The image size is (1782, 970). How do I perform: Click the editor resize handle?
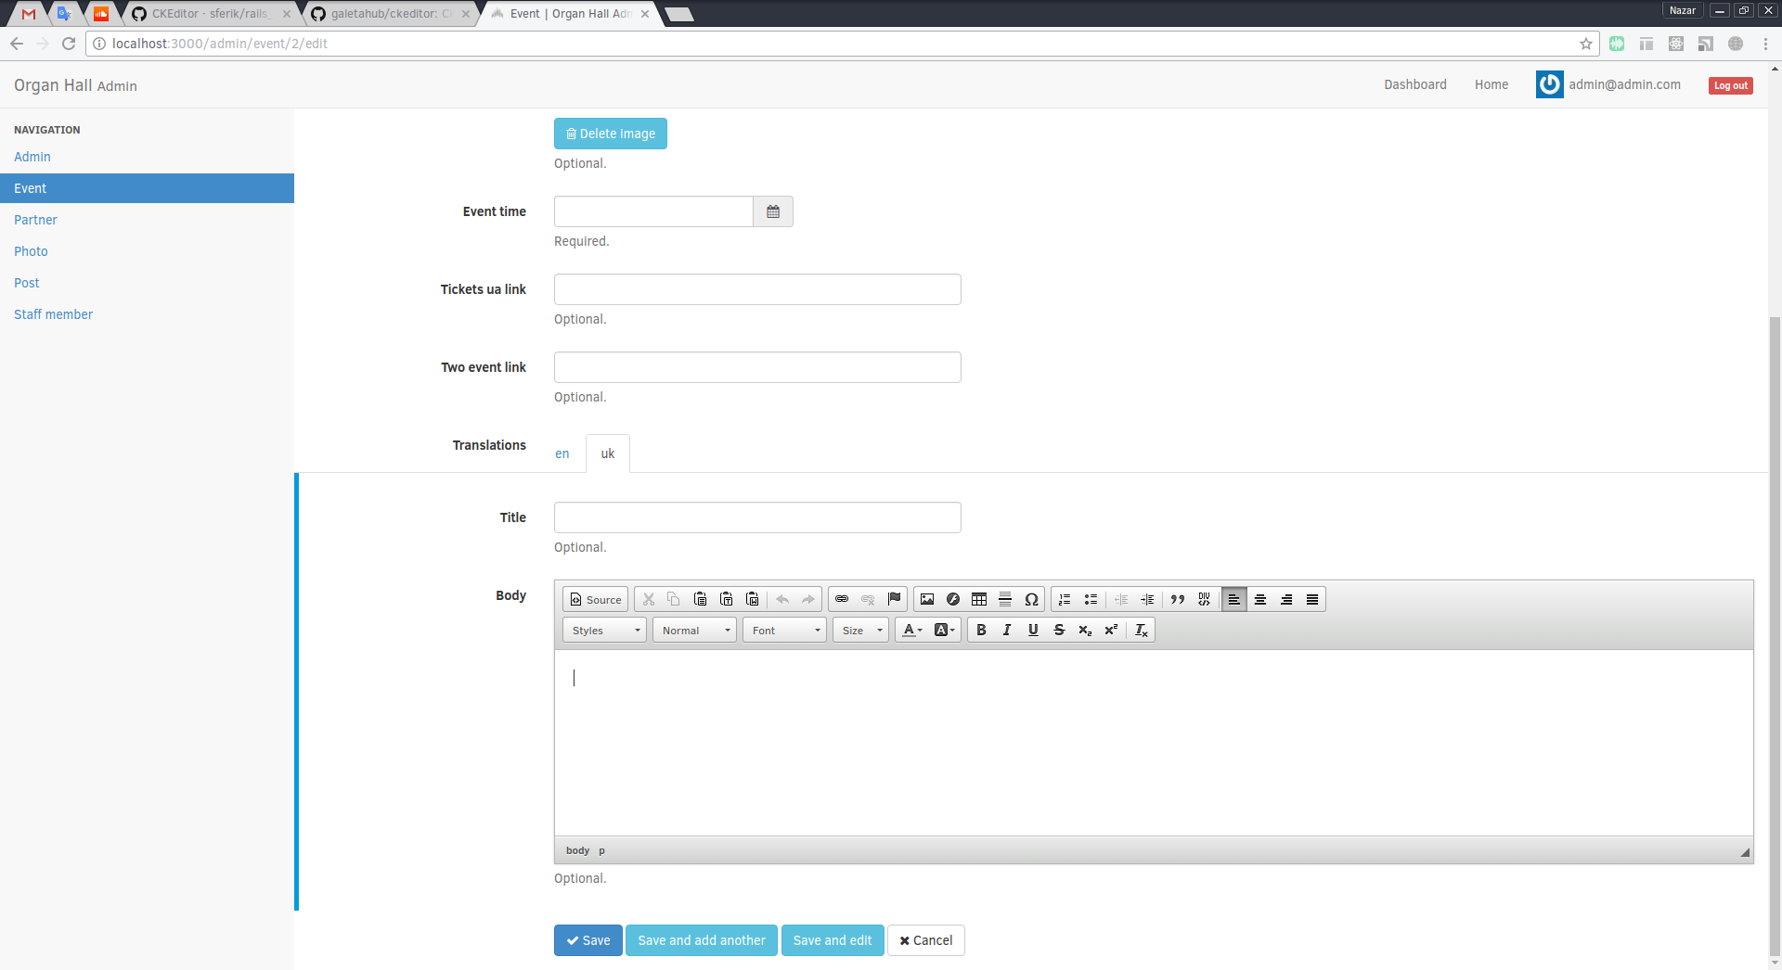(x=1745, y=852)
